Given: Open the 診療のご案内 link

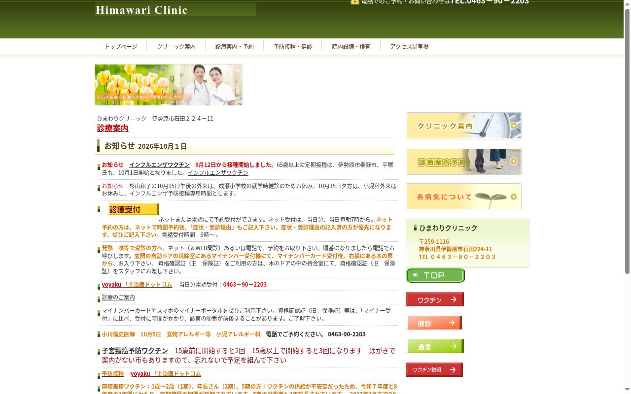Looking at the screenshot, I should pyautogui.click(x=118, y=297).
